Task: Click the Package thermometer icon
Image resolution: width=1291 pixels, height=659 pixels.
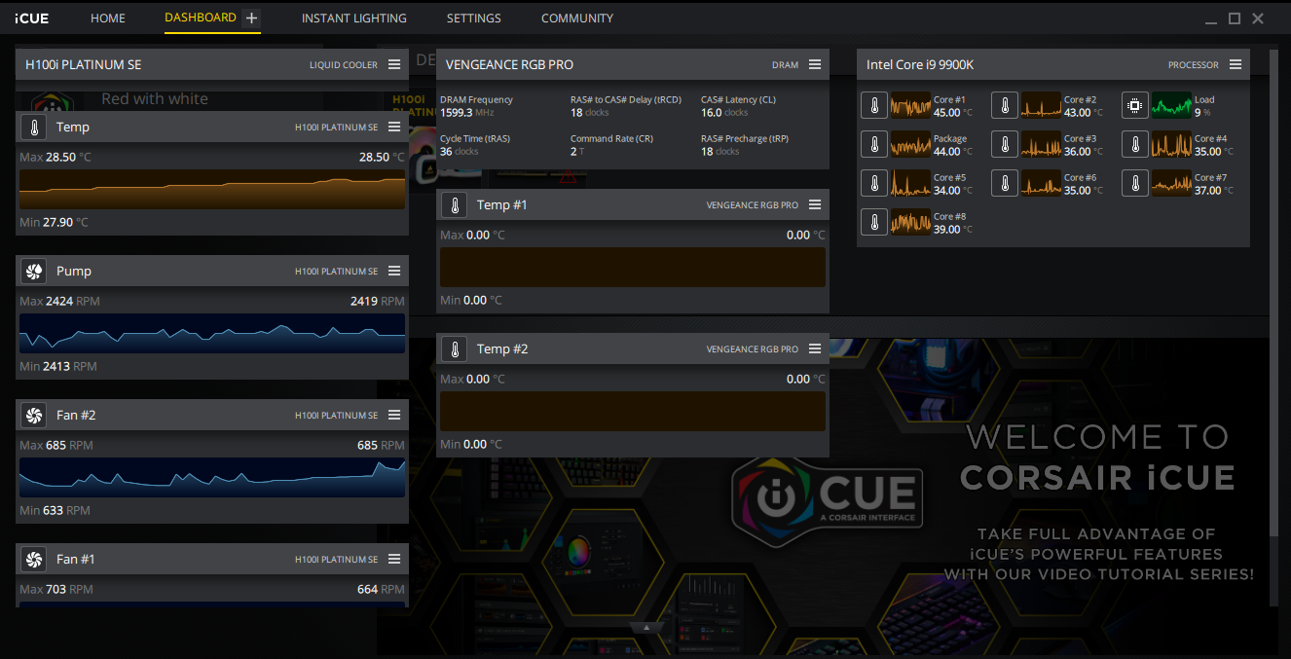Action: coord(874,144)
